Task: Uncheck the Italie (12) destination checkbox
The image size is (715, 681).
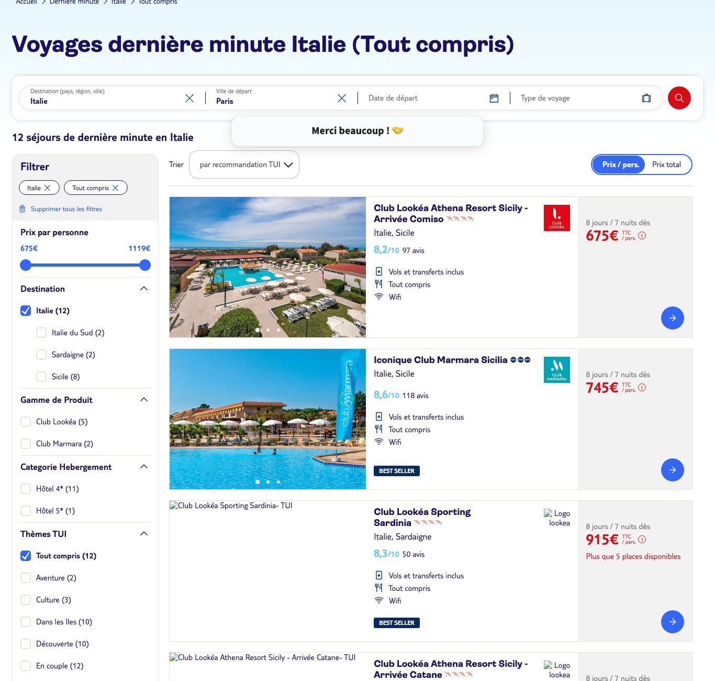Action: 26,311
